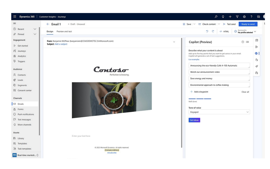Open the settings gear in header
Viewport: 270px width, 169px height.
(244, 17)
